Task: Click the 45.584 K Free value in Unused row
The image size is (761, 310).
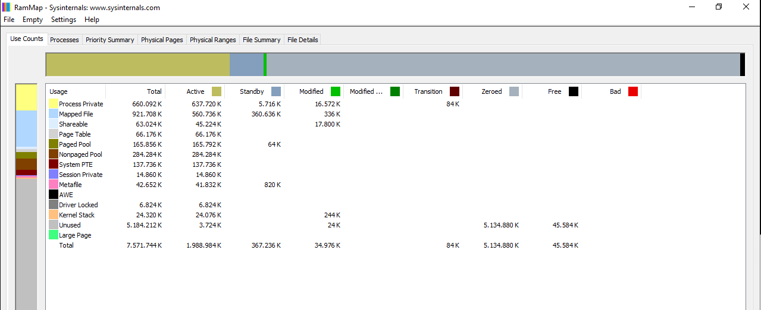Action: tap(565, 225)
